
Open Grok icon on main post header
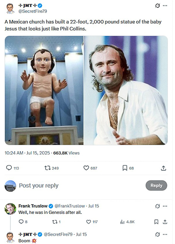point(157,6)
